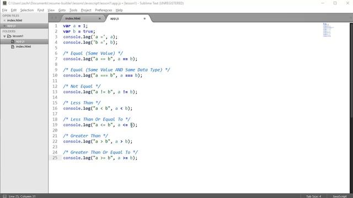Open the Help menu
353x198 pixels.
click(x=119, y=10)
